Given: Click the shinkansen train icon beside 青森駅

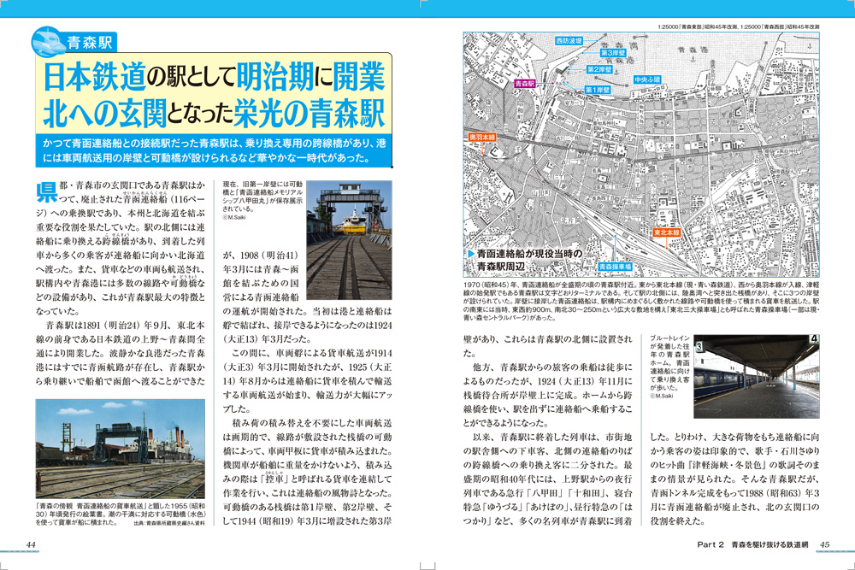Looking at the screenshot, I should tap(47, 42).
